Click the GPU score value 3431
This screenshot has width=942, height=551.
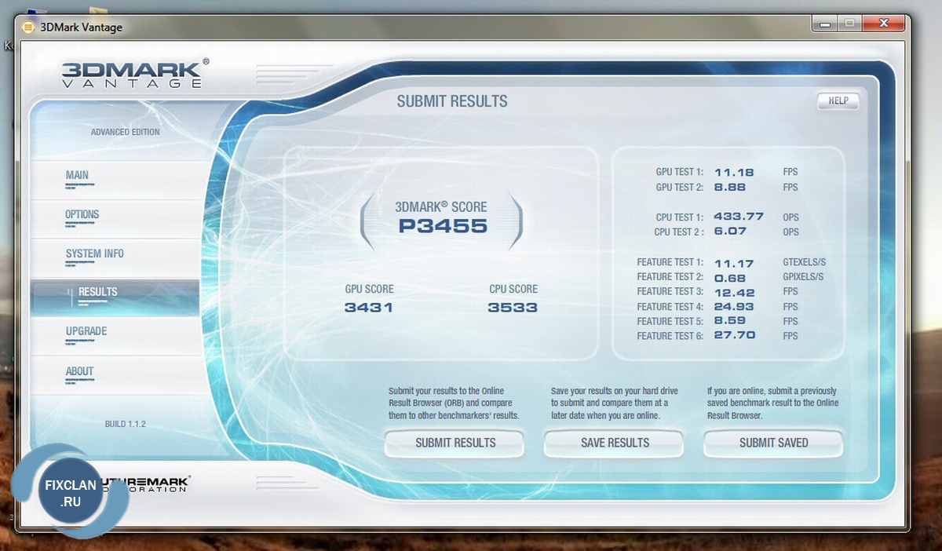[369, 308]
